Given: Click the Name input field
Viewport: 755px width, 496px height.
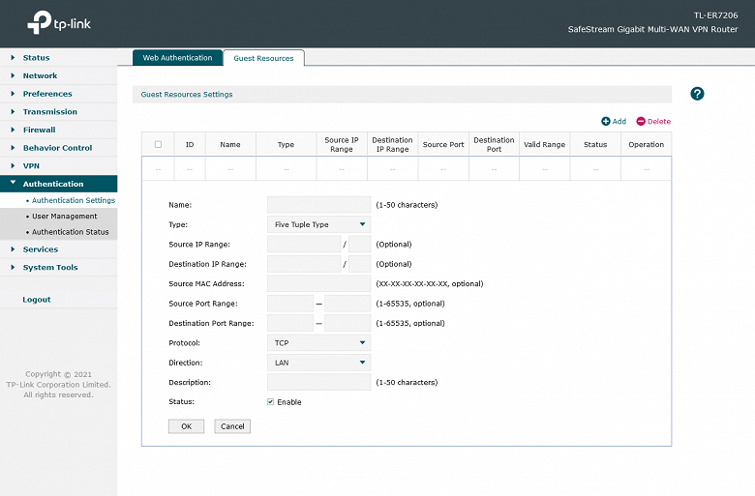Looking at the screenshot, I should click(318, 205).
